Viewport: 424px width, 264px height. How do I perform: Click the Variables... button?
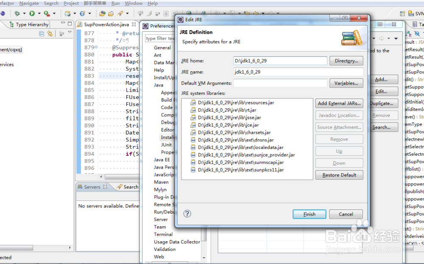[x=346, y=83]
